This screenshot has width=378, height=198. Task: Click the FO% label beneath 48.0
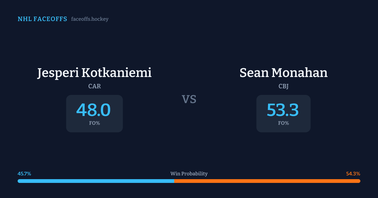pos(94,123)
